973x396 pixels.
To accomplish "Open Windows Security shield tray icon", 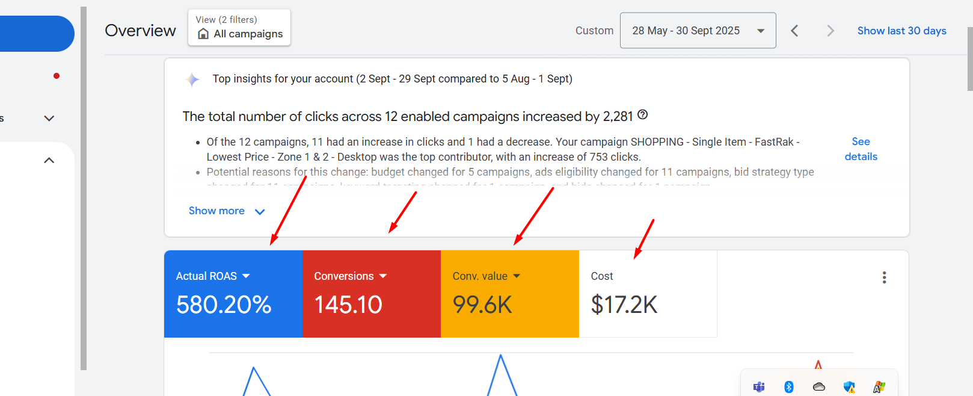I will [849, 387].
